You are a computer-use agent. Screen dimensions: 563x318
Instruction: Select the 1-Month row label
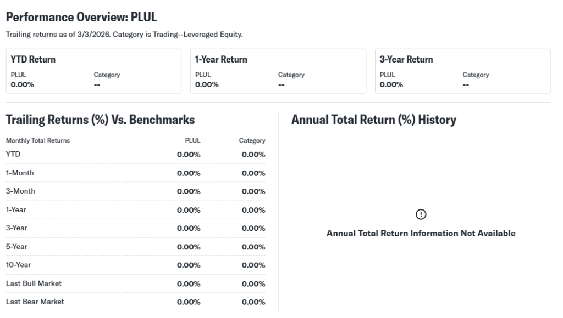click(20, 173)
